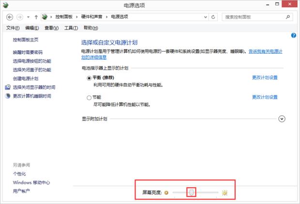Click the sleep time moon icon
The image size is (300, 204).
8,96
